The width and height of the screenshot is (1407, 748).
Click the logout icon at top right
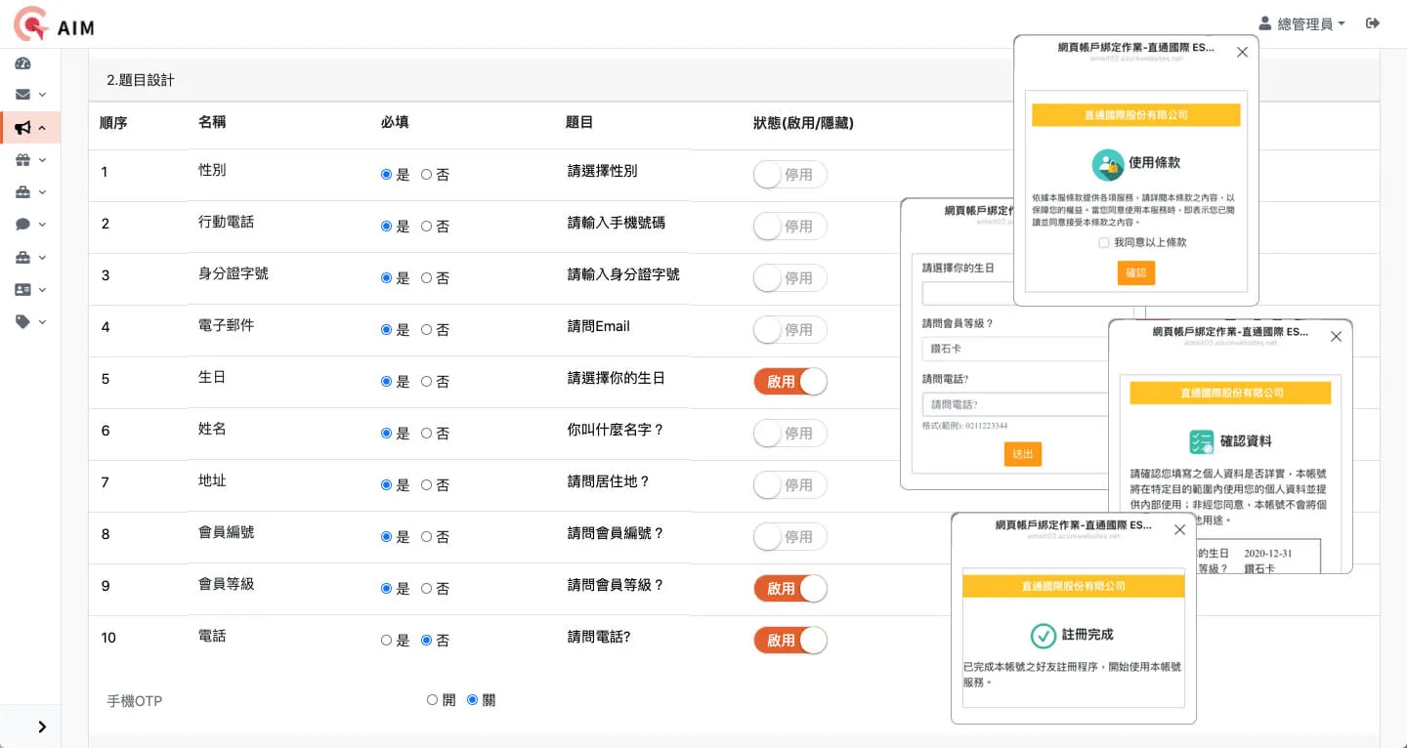click(x=1373, y=23)
